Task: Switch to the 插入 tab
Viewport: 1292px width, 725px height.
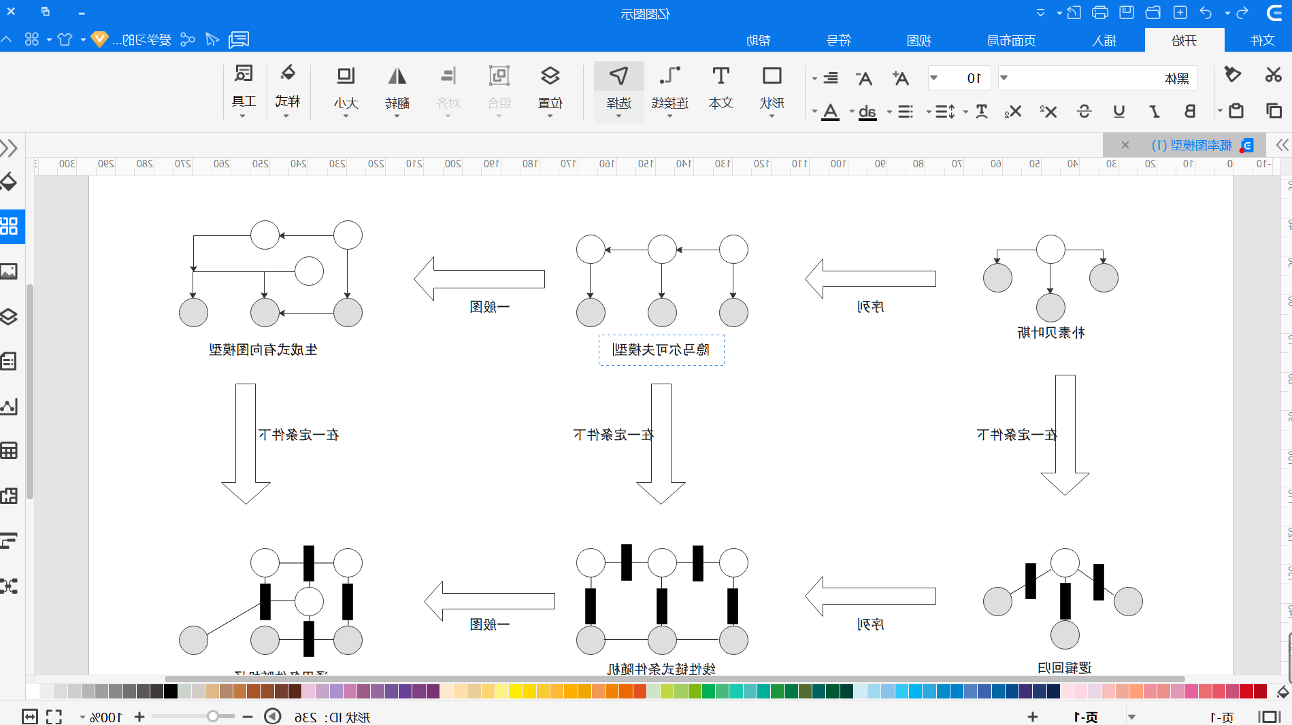Action: point(1104,40)
